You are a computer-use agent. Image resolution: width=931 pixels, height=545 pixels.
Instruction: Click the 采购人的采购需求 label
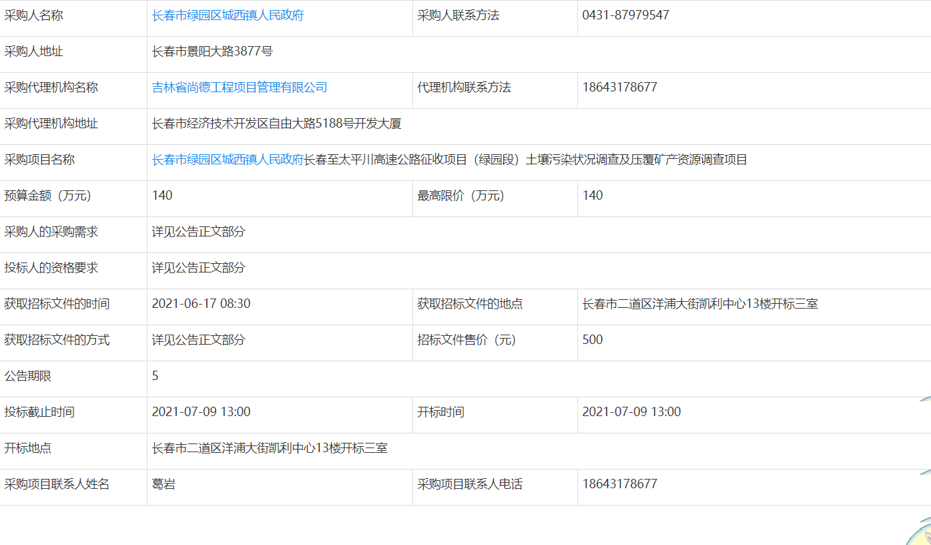(51, 232)
